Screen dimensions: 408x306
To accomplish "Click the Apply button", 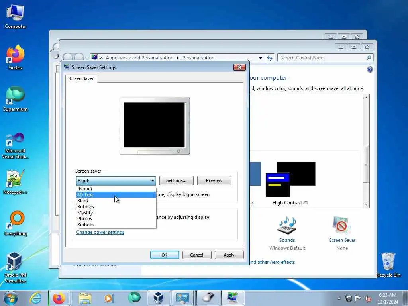I will tap(229, 255).
